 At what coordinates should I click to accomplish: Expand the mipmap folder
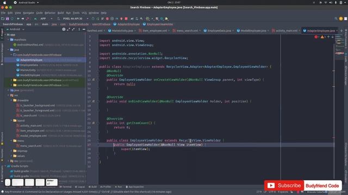pyautogui.click(x=11, y=151)
